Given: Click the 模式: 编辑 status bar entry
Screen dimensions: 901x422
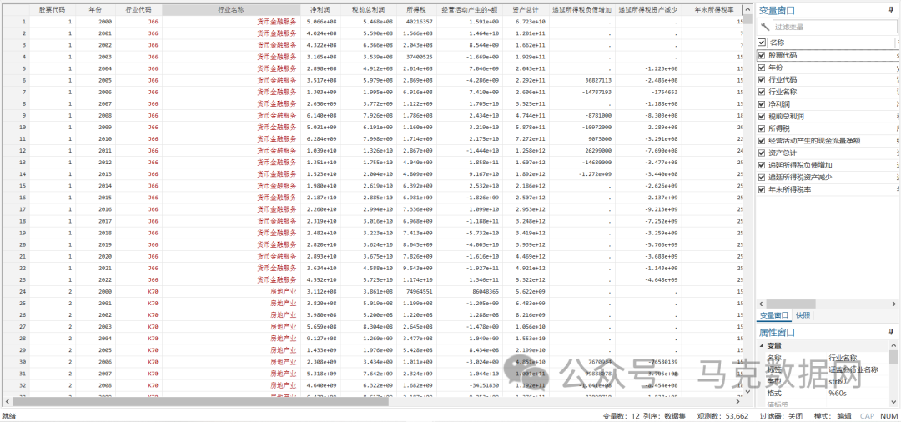Looking at the screenshot, I should 833,415.
